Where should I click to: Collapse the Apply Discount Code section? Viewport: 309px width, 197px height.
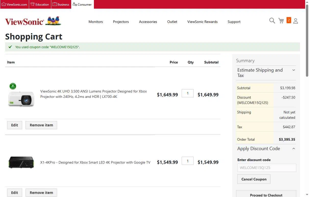point(266,149)
